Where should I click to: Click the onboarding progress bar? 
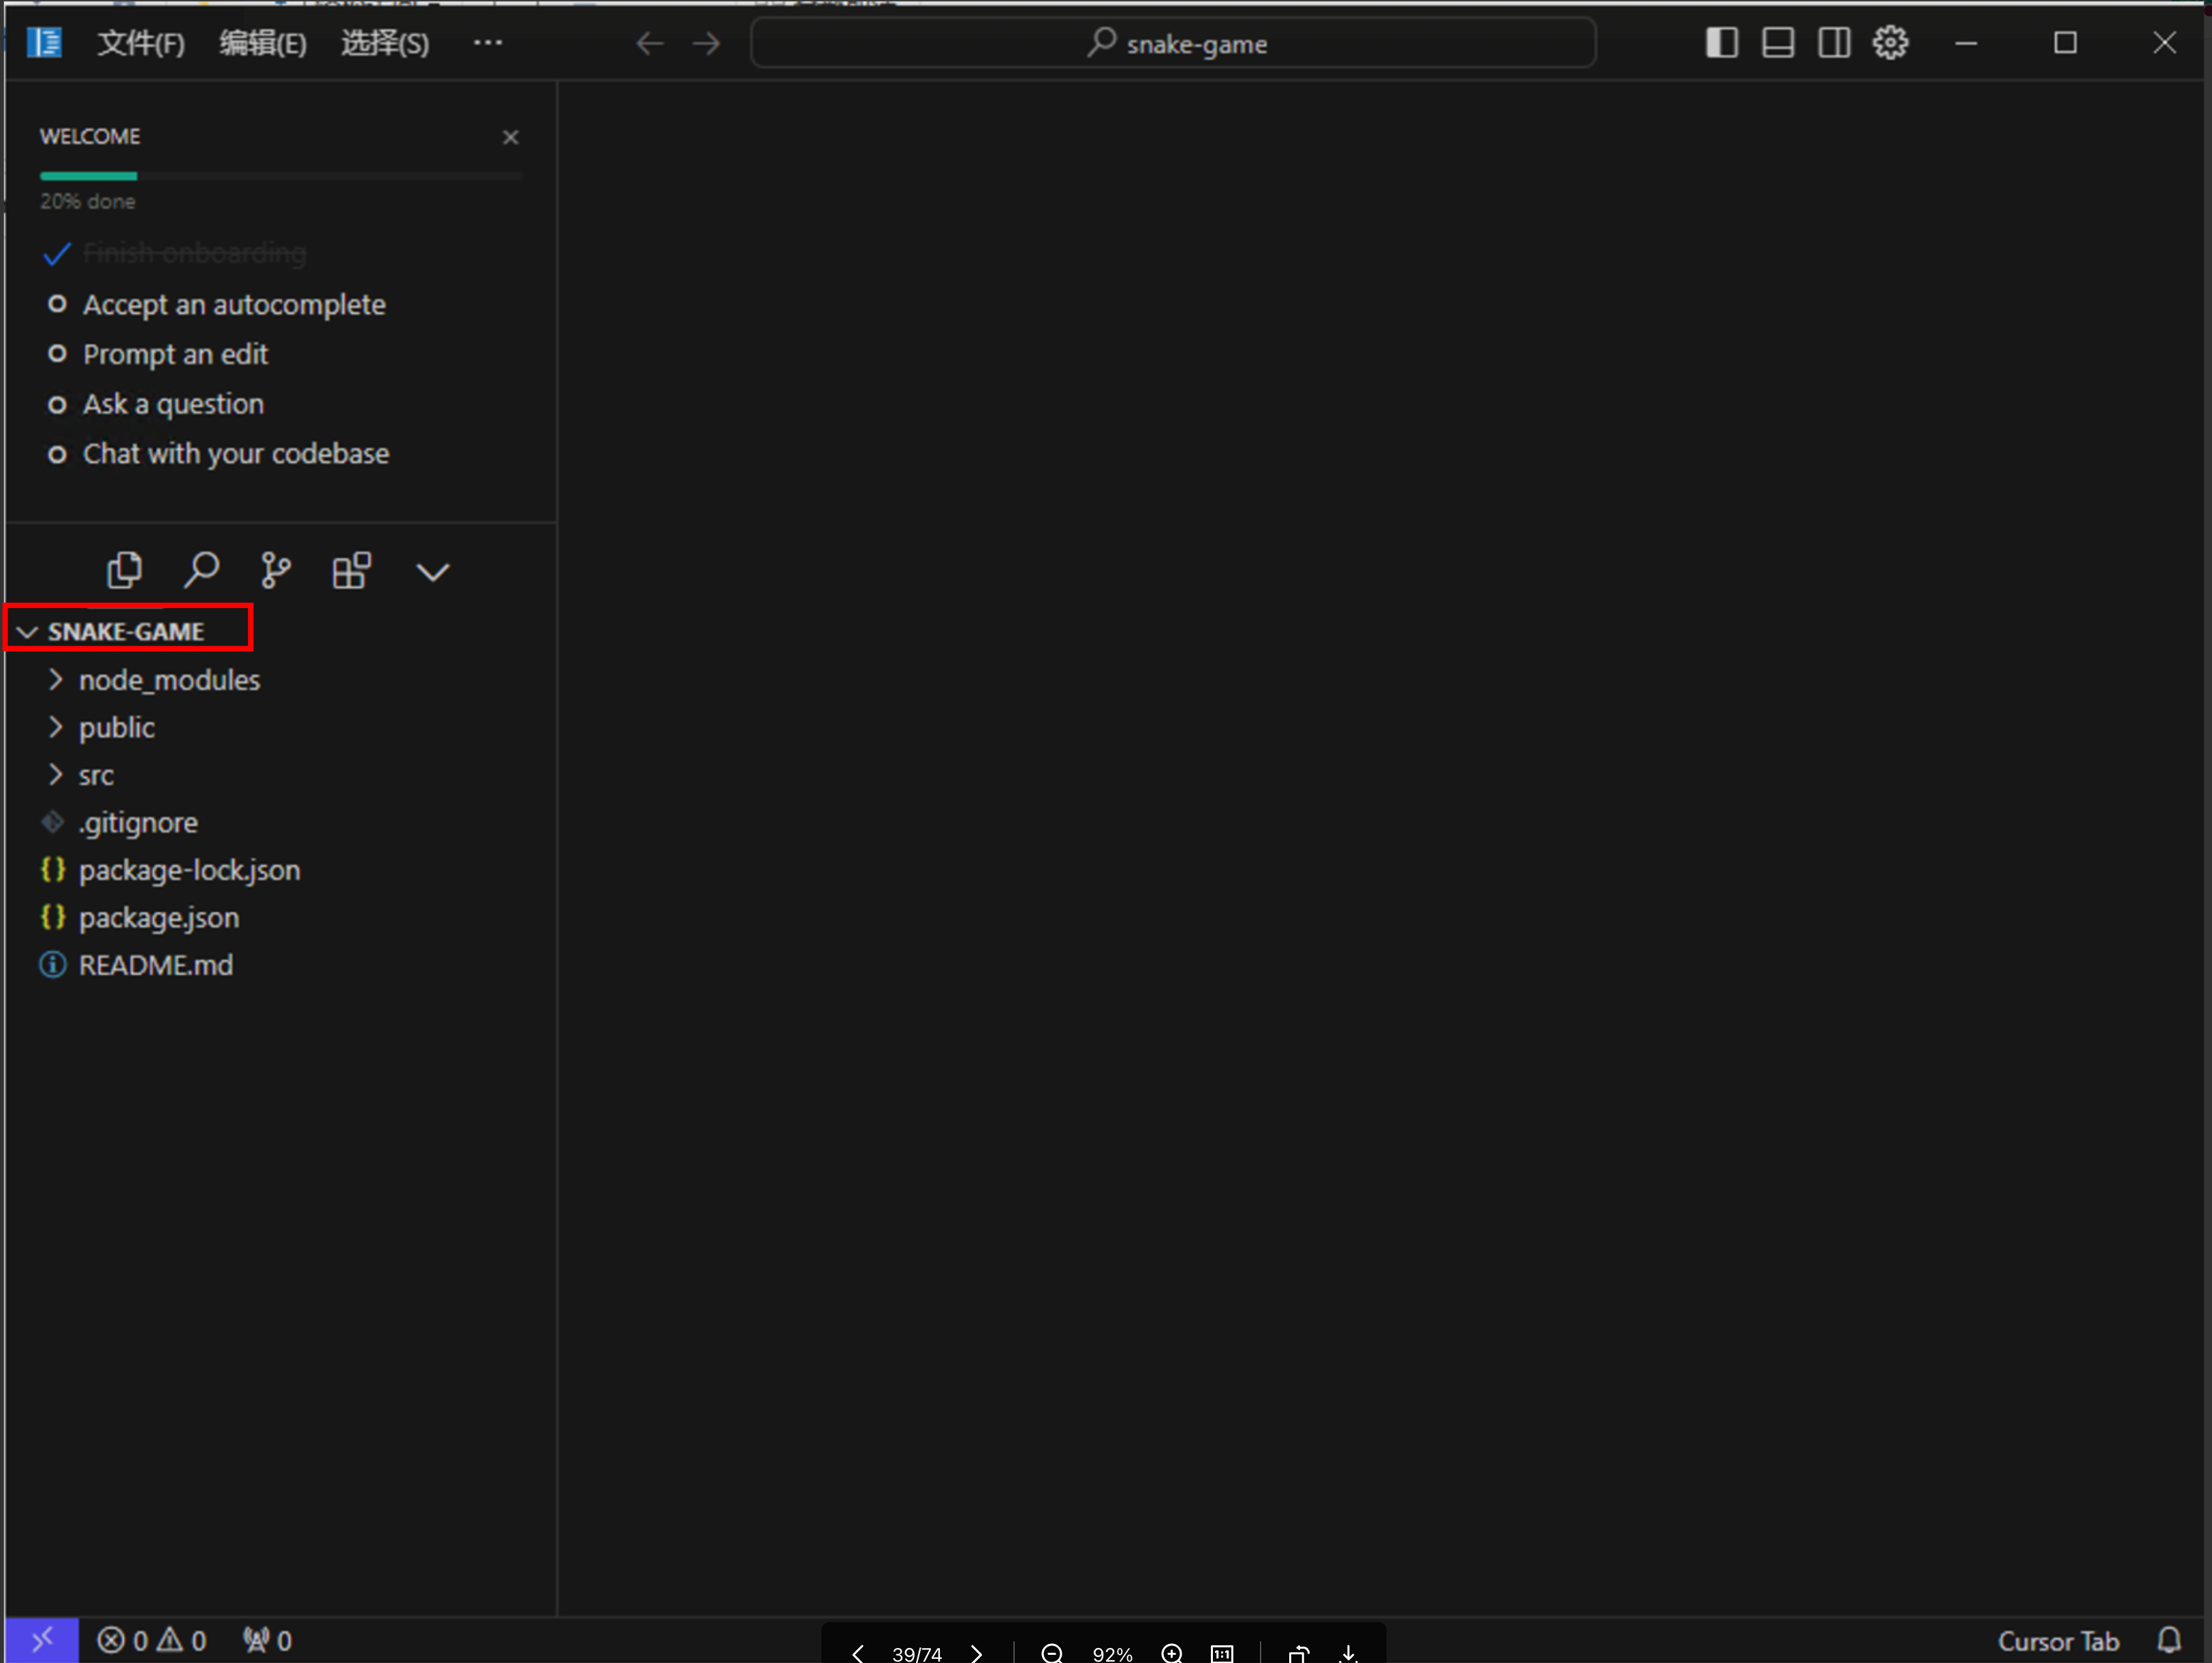coord(281,176)
